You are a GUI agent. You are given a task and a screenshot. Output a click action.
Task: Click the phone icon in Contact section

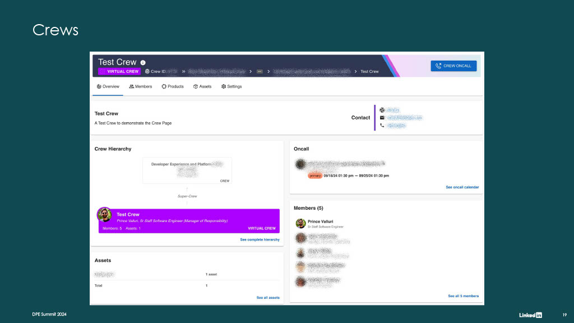(x=382, y=125)
